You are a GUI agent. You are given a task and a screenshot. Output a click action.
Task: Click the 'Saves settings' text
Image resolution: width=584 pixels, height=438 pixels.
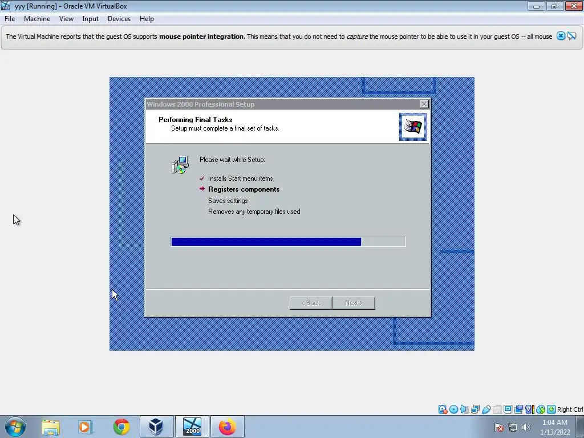tap(228, 201)
